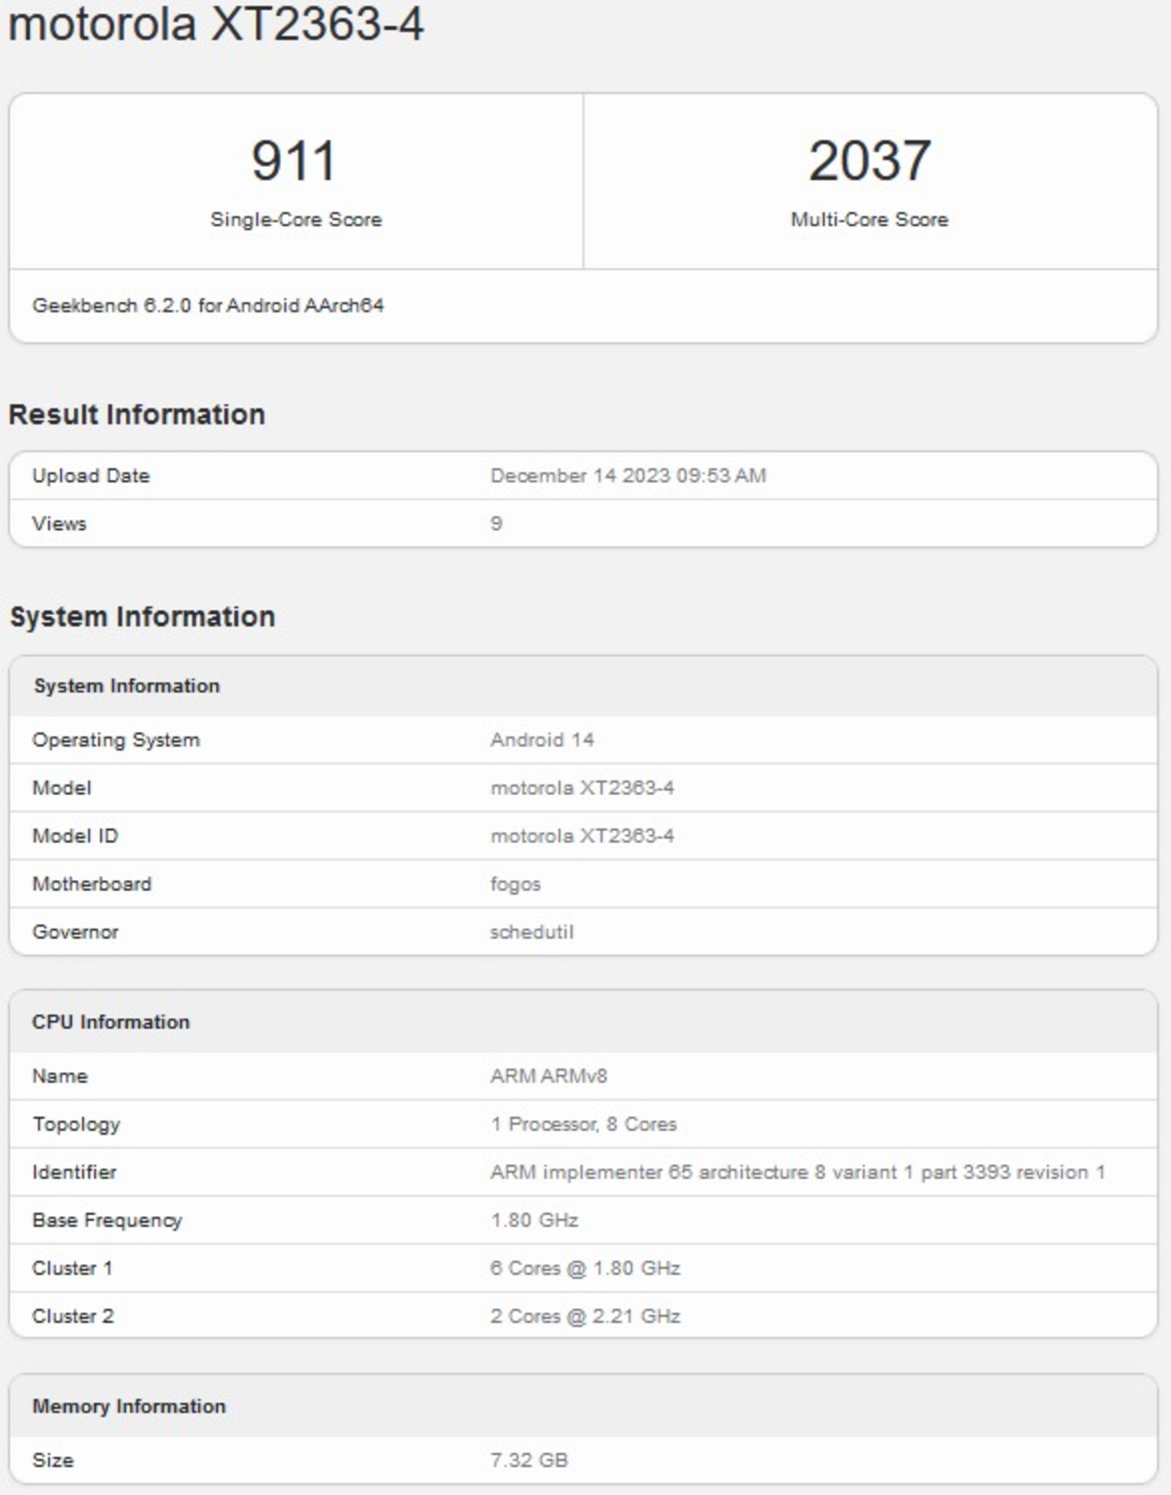Click the Views count value 9
The image size is (1171, 1495).
pos(496,524)
